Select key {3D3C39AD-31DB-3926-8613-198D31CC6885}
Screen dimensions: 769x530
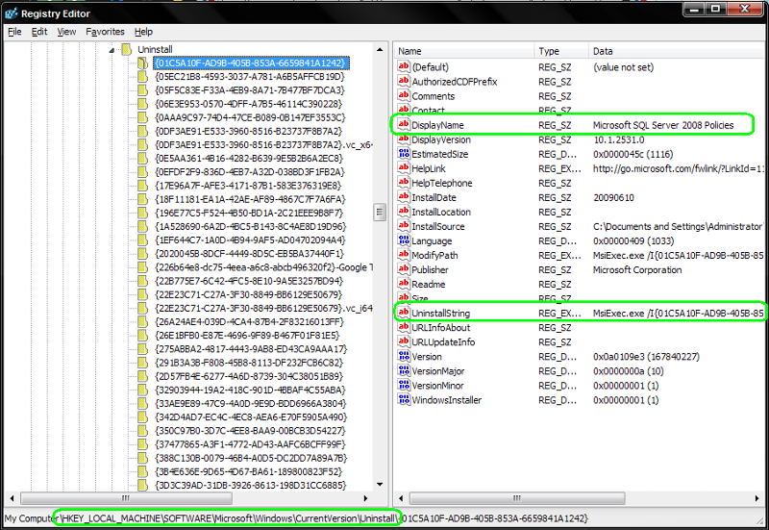pos(251,486)
